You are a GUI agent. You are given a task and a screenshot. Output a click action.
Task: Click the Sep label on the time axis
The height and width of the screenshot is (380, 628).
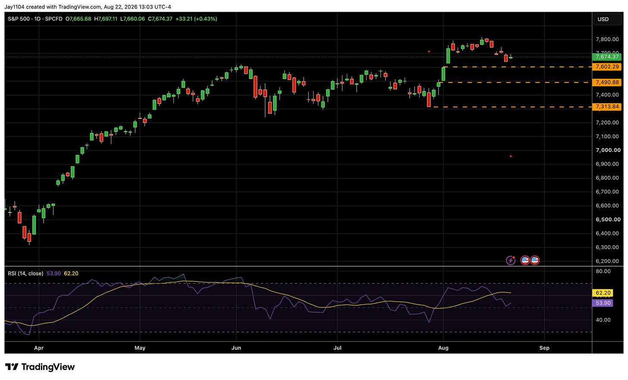544,348
